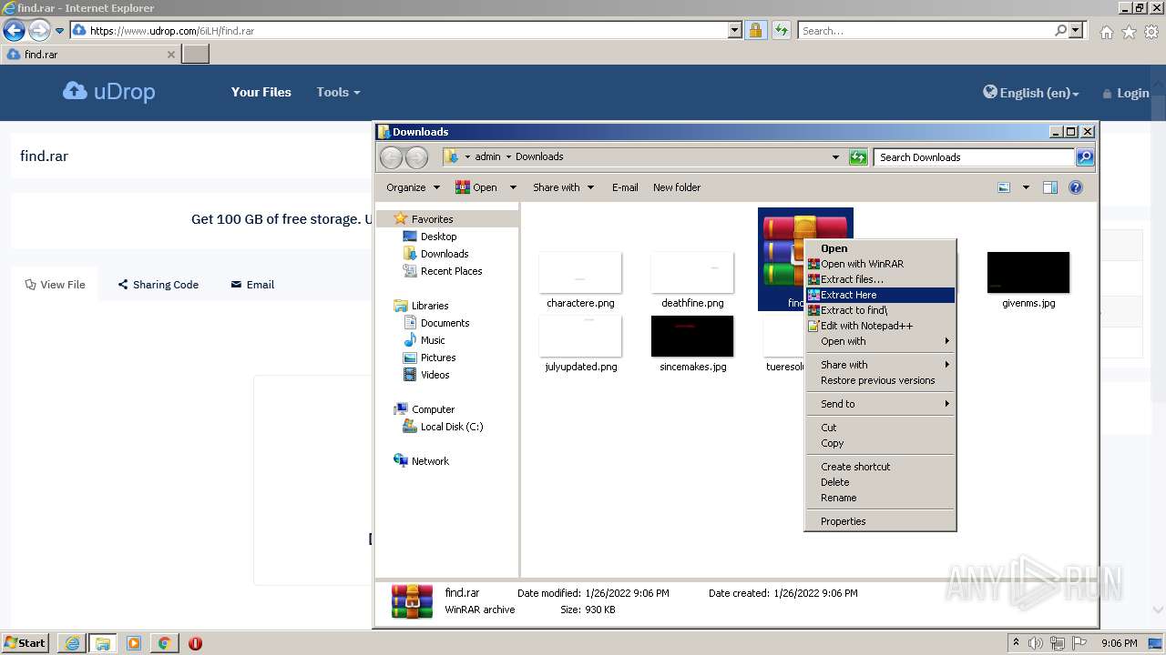Viewport: 1166px width, 655px height.
Task: Open the Videos library
Action: [435, 375]
